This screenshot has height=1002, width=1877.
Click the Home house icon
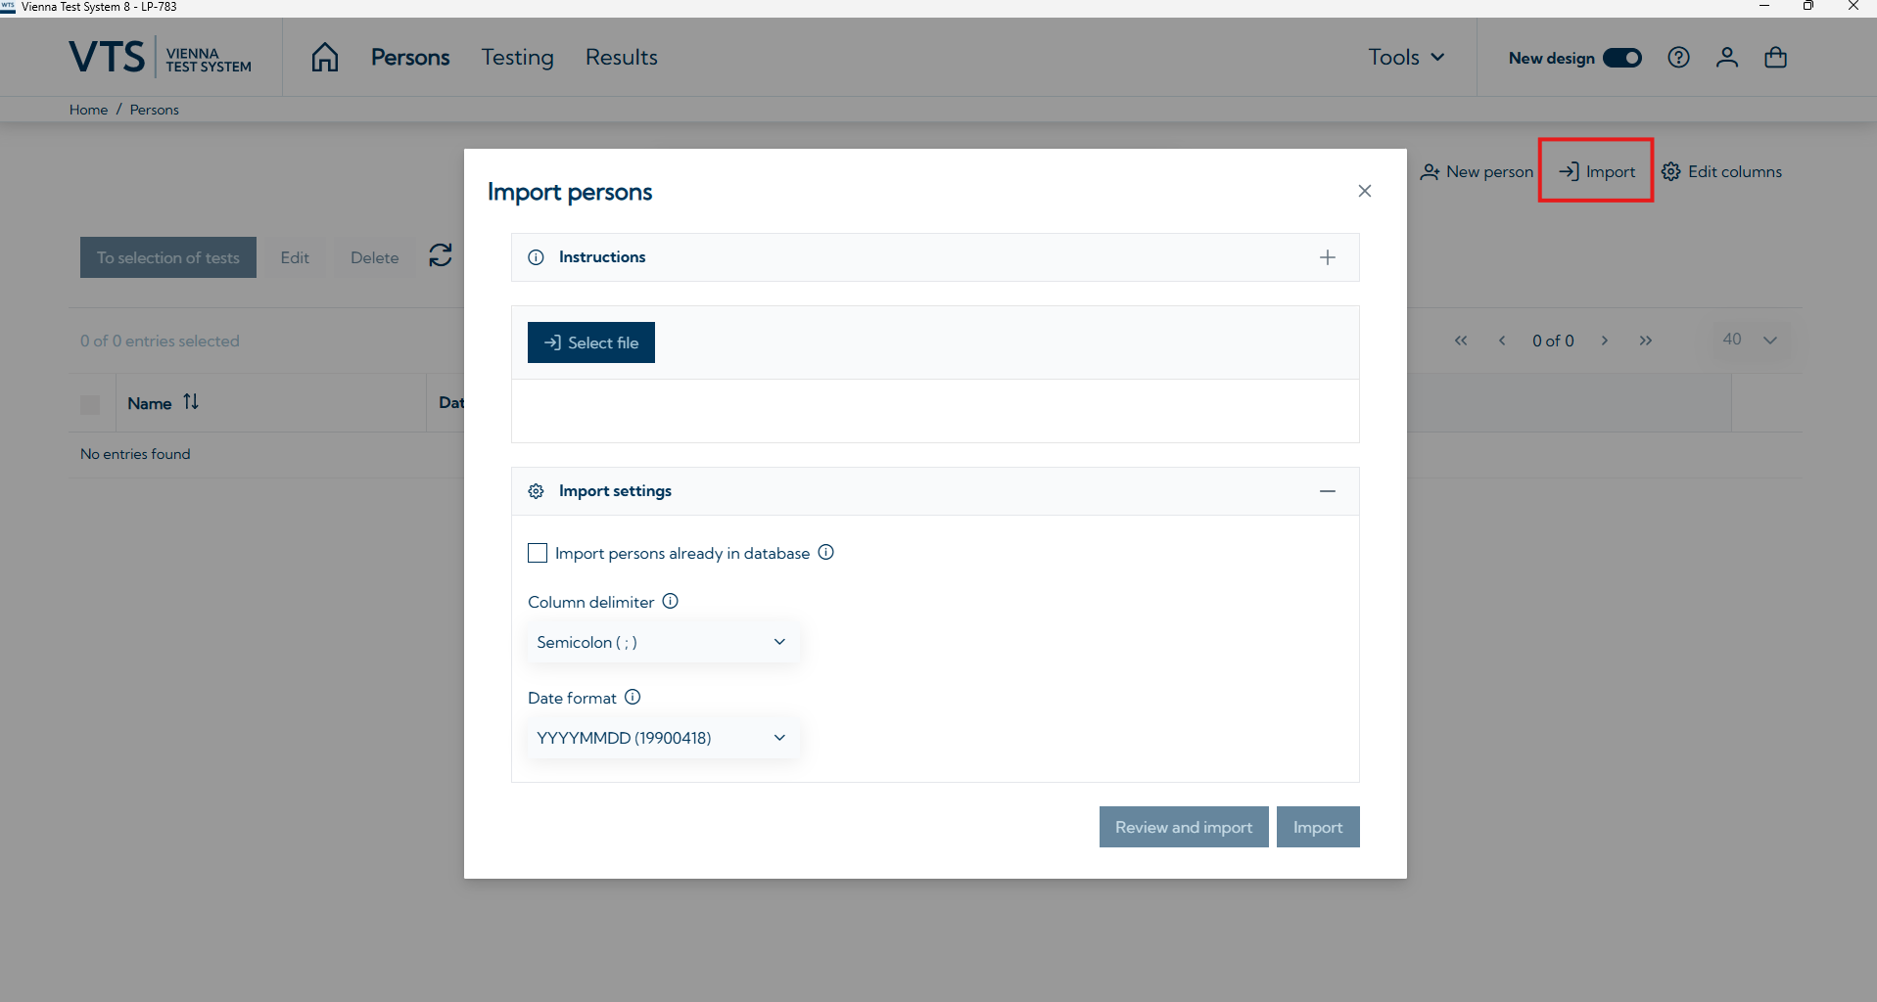point(325,58)
